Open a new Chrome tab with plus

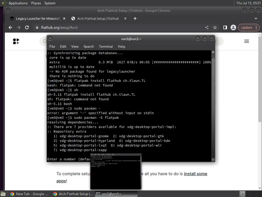135,18
